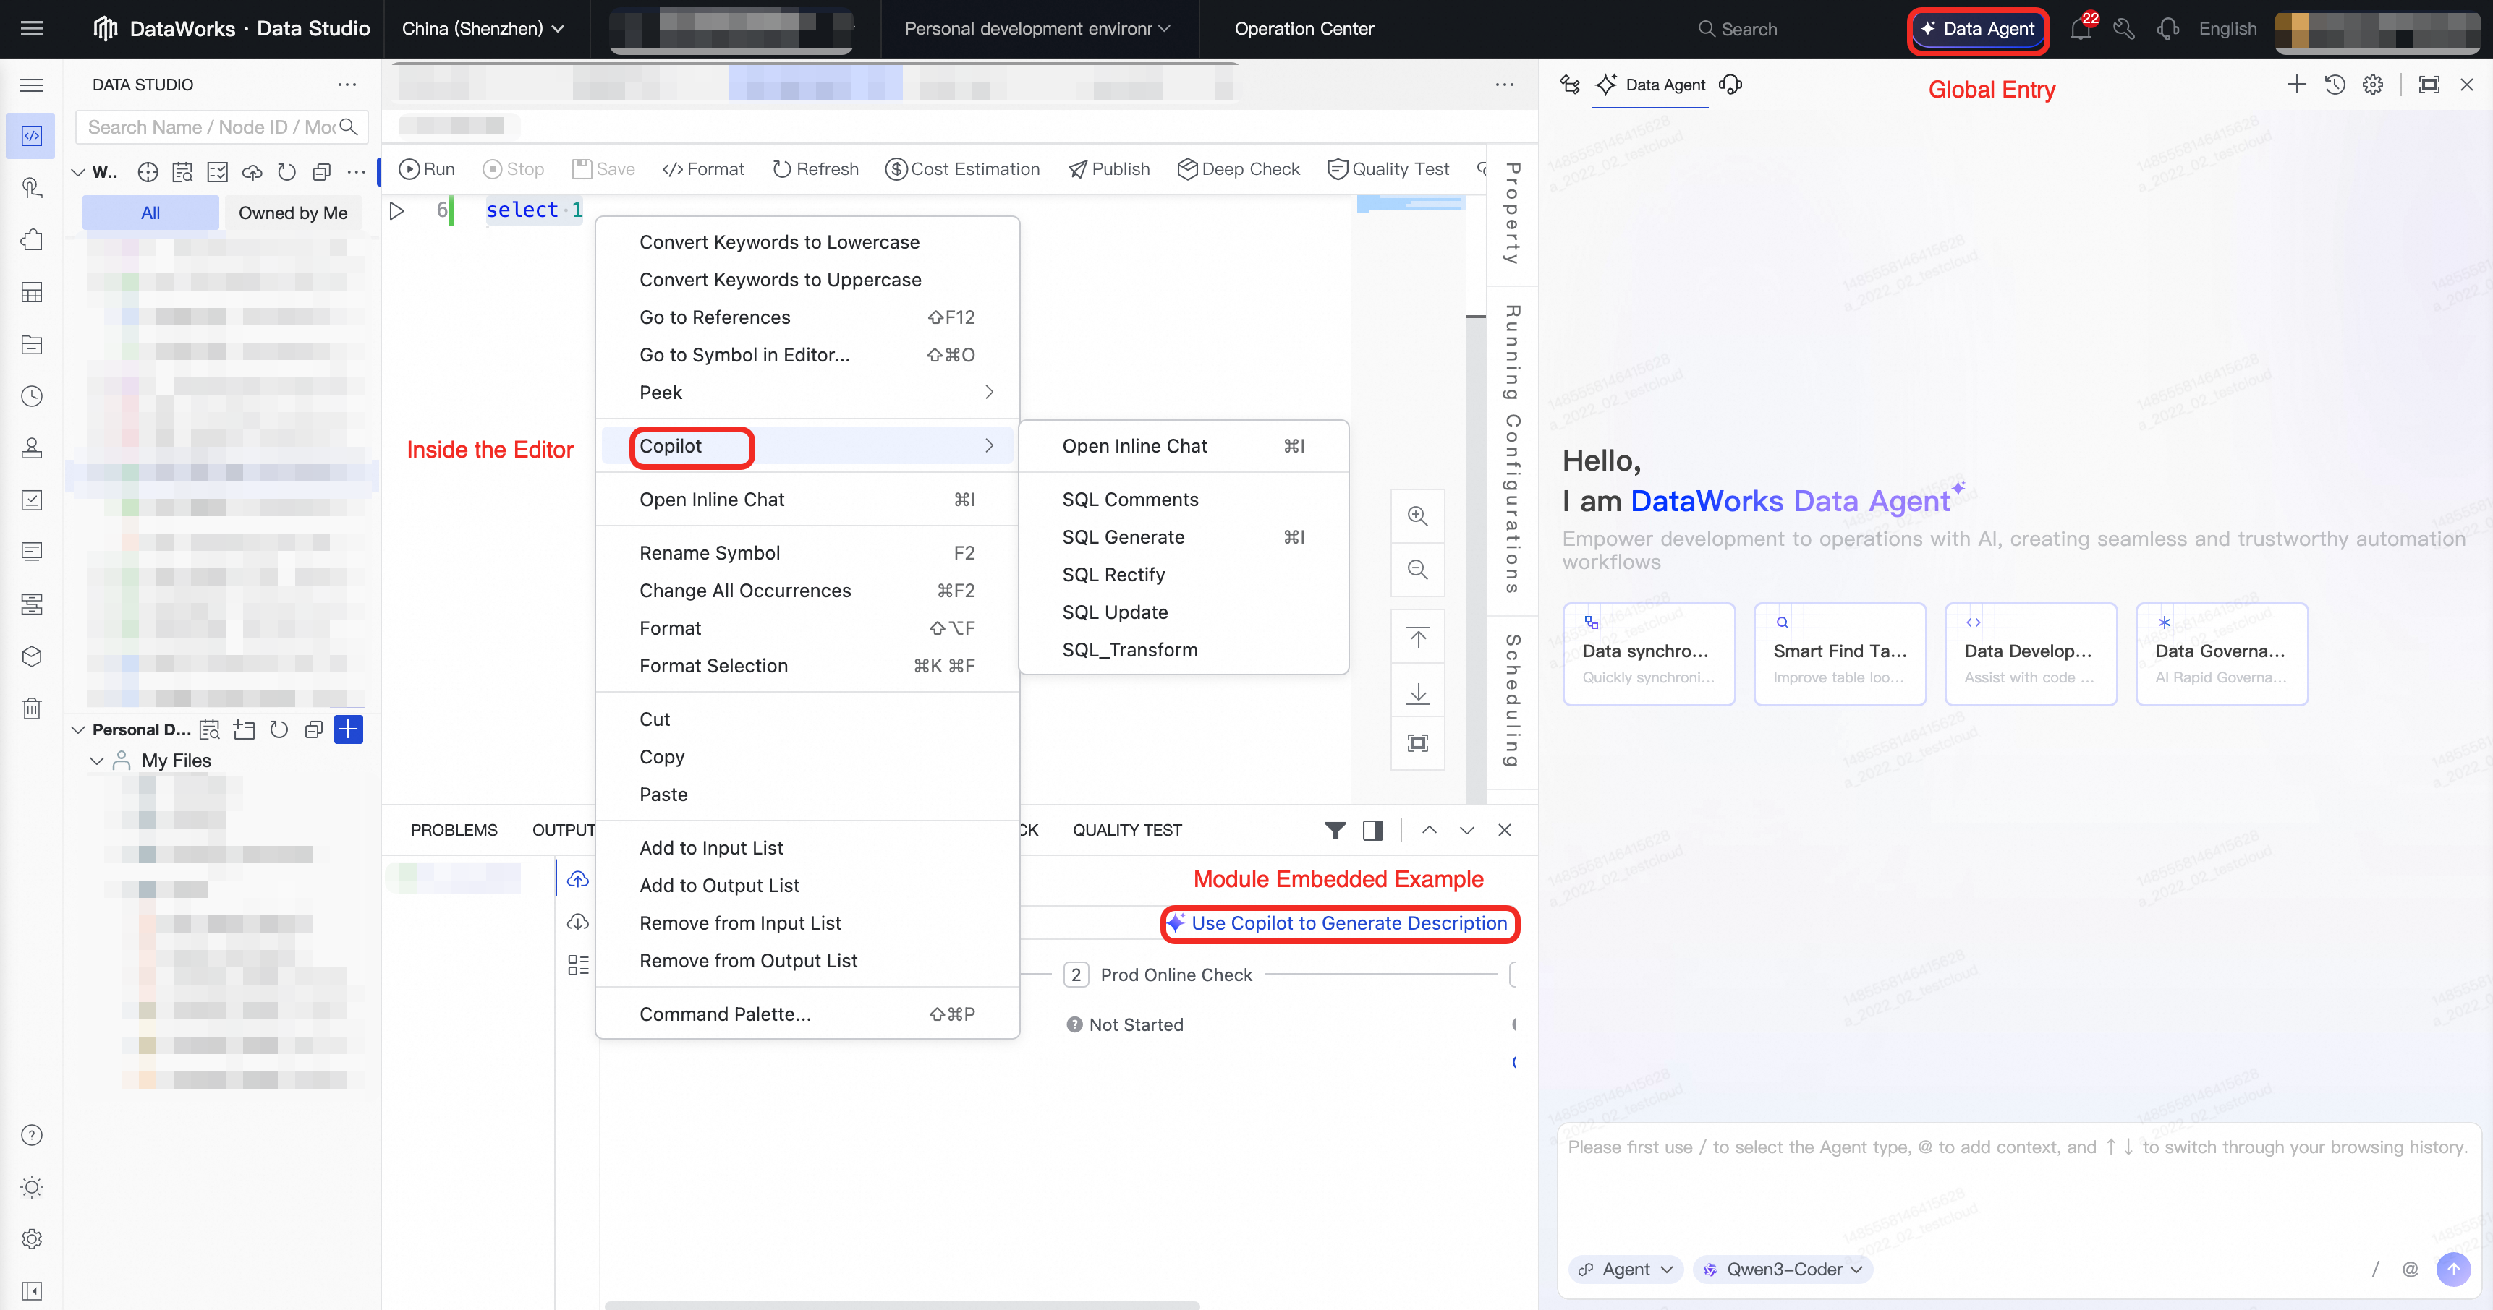Click the trash recycle bin icon in sidebar
Image resolution: width=2493 pixels, height=1310 pixels.
point(32,708)
